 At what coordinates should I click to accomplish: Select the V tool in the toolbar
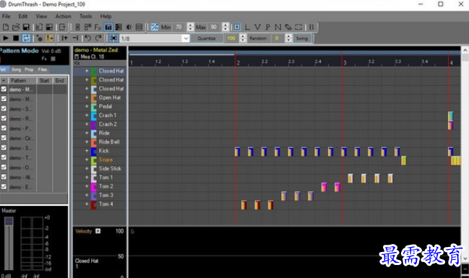pos(257,27)
